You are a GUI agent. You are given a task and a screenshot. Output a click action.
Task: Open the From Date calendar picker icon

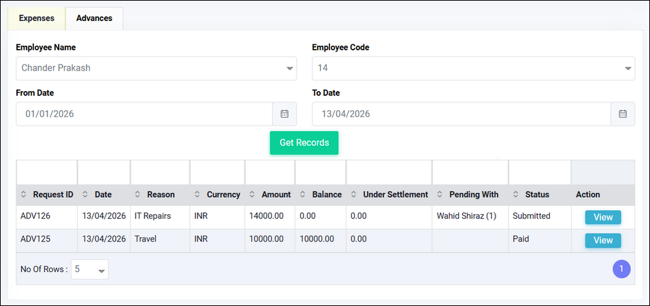285,114
